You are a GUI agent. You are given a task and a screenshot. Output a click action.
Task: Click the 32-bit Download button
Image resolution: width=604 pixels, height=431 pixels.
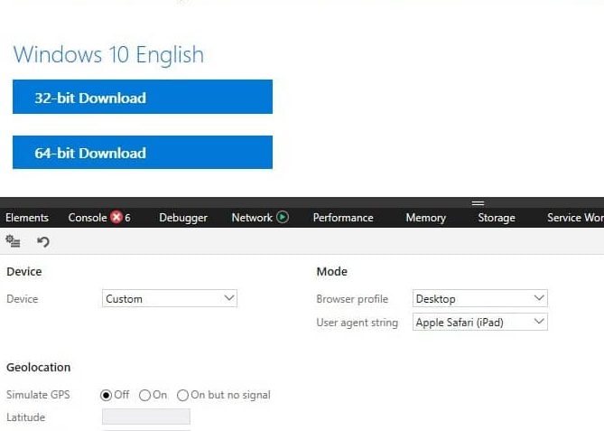[143, 97]
